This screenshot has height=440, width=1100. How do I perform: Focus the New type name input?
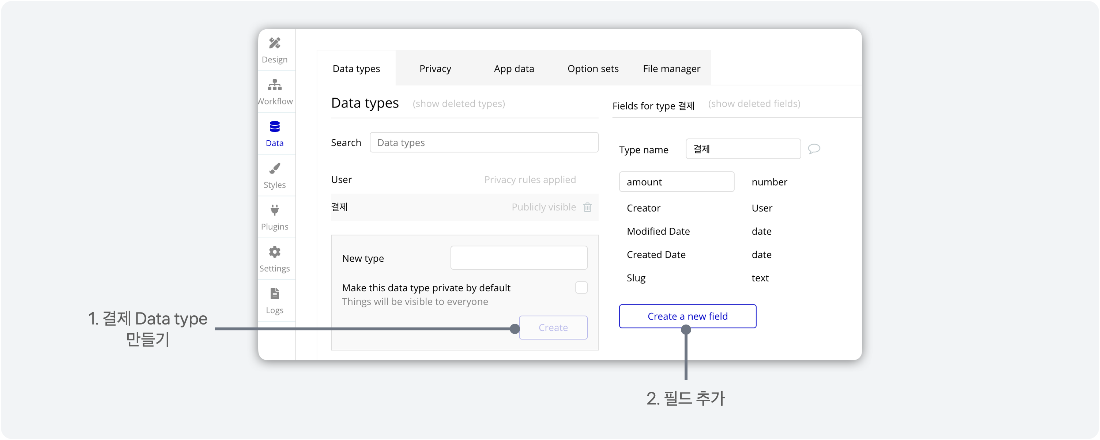[519, 258]
